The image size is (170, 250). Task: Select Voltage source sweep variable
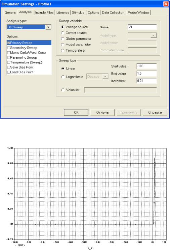(x=62, y=27)
